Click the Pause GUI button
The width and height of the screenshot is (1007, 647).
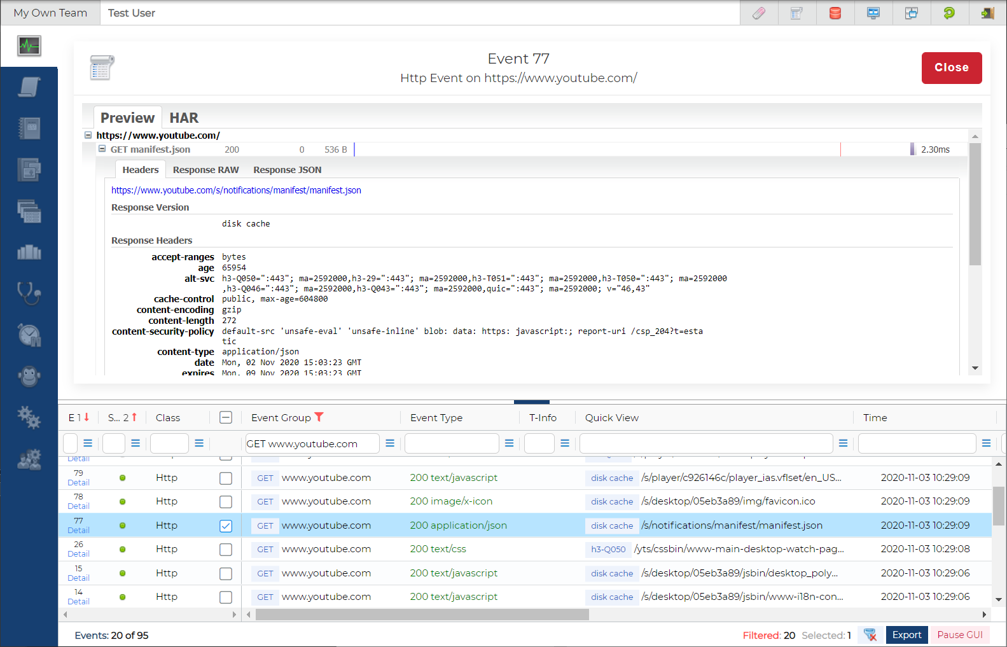point(960,635)
